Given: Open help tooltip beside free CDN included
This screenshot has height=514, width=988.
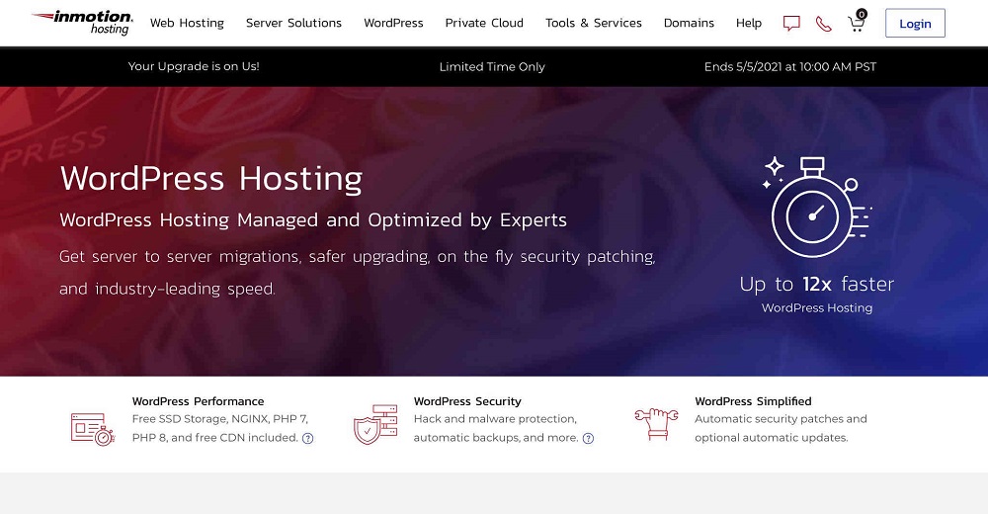Looking at the screenshot, I should coord(307,438).
